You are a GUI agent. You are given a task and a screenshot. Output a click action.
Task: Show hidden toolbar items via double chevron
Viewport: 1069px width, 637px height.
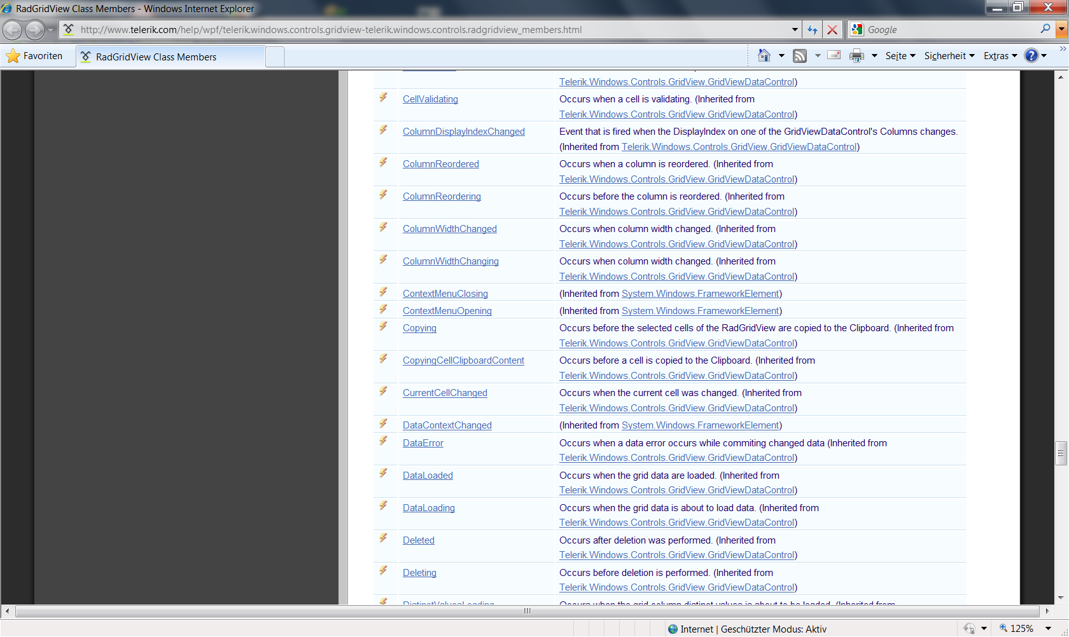[1063, 49]
